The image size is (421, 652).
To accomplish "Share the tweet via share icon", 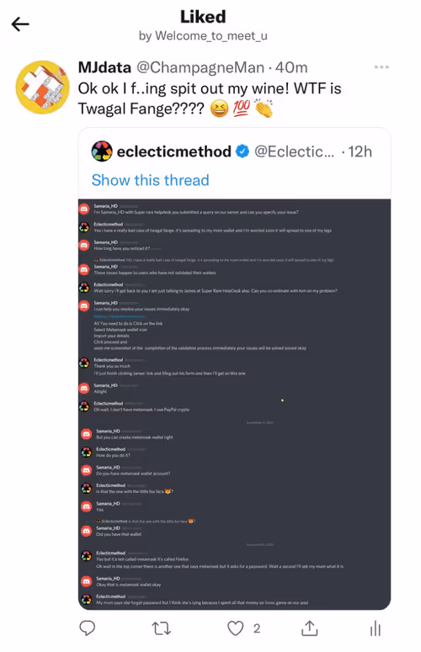I will [x=310, y=628].
